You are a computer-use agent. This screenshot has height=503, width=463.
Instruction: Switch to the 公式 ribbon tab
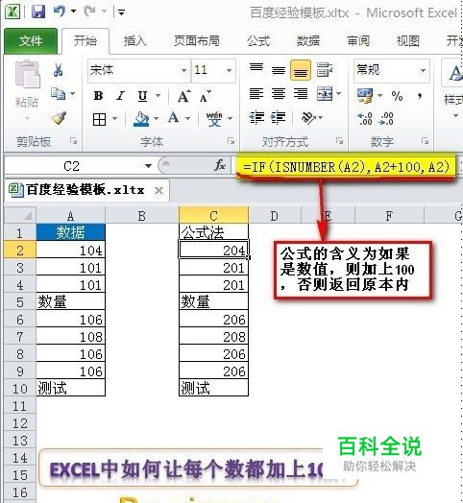tap(258, 40)
